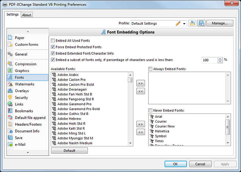Increase the subset percentage spinner up
Viewport: 241px width, 172px height.
[x=220, y=59]
